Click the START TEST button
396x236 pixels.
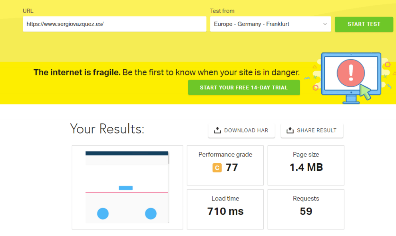tap(364, 24)
